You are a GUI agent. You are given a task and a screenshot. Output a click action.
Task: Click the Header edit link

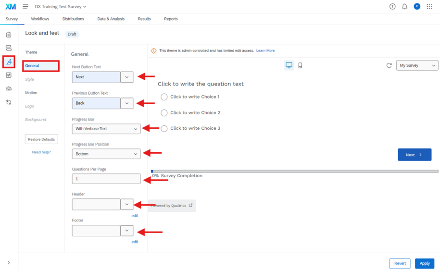click(135, 216)
